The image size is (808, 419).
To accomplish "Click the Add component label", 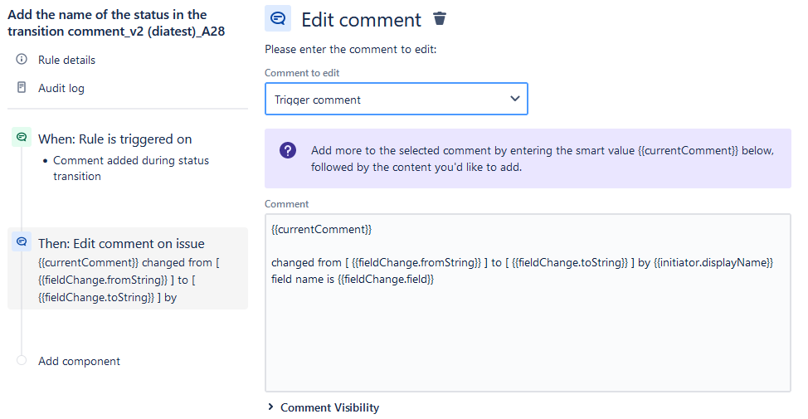I will 79,361.
